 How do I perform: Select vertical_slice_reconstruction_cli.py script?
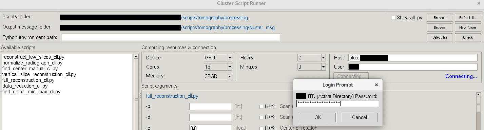[39, 74]
